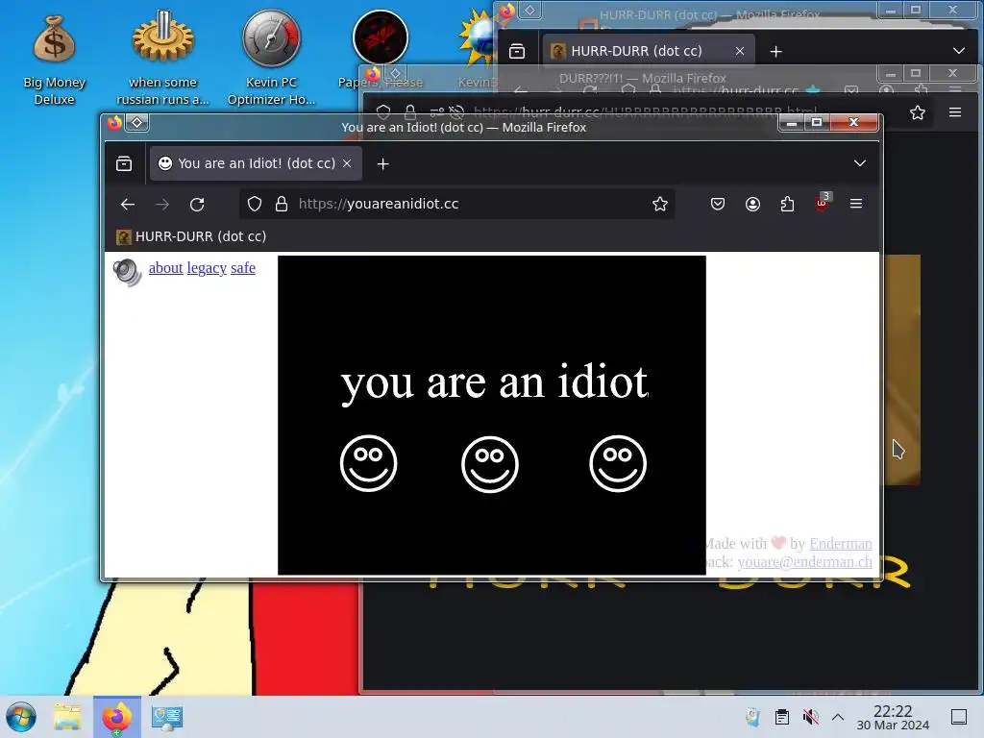Open new tab in HURR-DURR window

pos(776,52)
